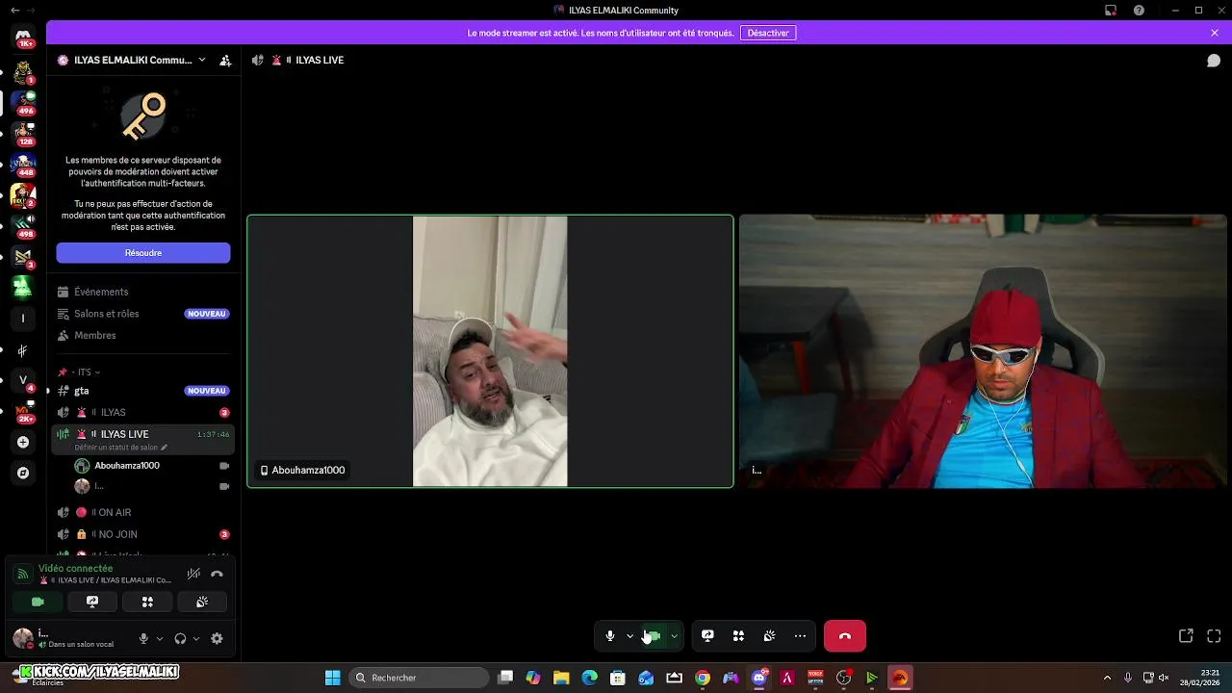The image size is (1232, 693).
Task: Open the server icon with 128 badge
Action: pos(23,132)
